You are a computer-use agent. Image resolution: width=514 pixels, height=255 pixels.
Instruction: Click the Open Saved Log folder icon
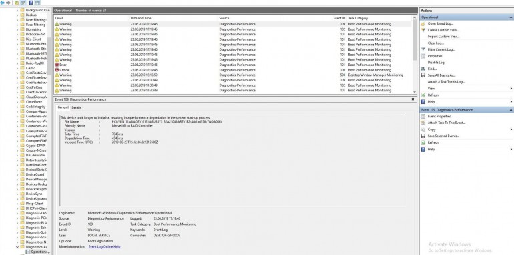tap(423, 23)
